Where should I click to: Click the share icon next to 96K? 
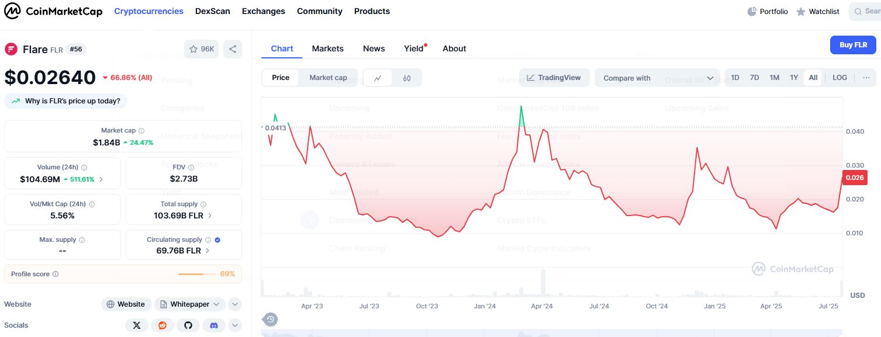[x=233, y=49]
